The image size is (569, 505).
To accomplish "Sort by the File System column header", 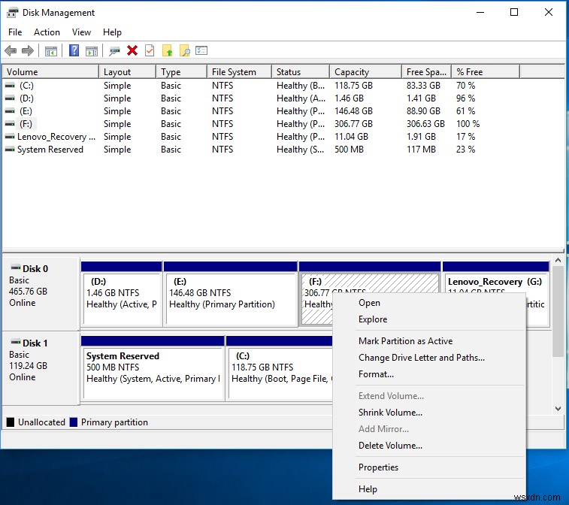I will click(x=240, y=72).
